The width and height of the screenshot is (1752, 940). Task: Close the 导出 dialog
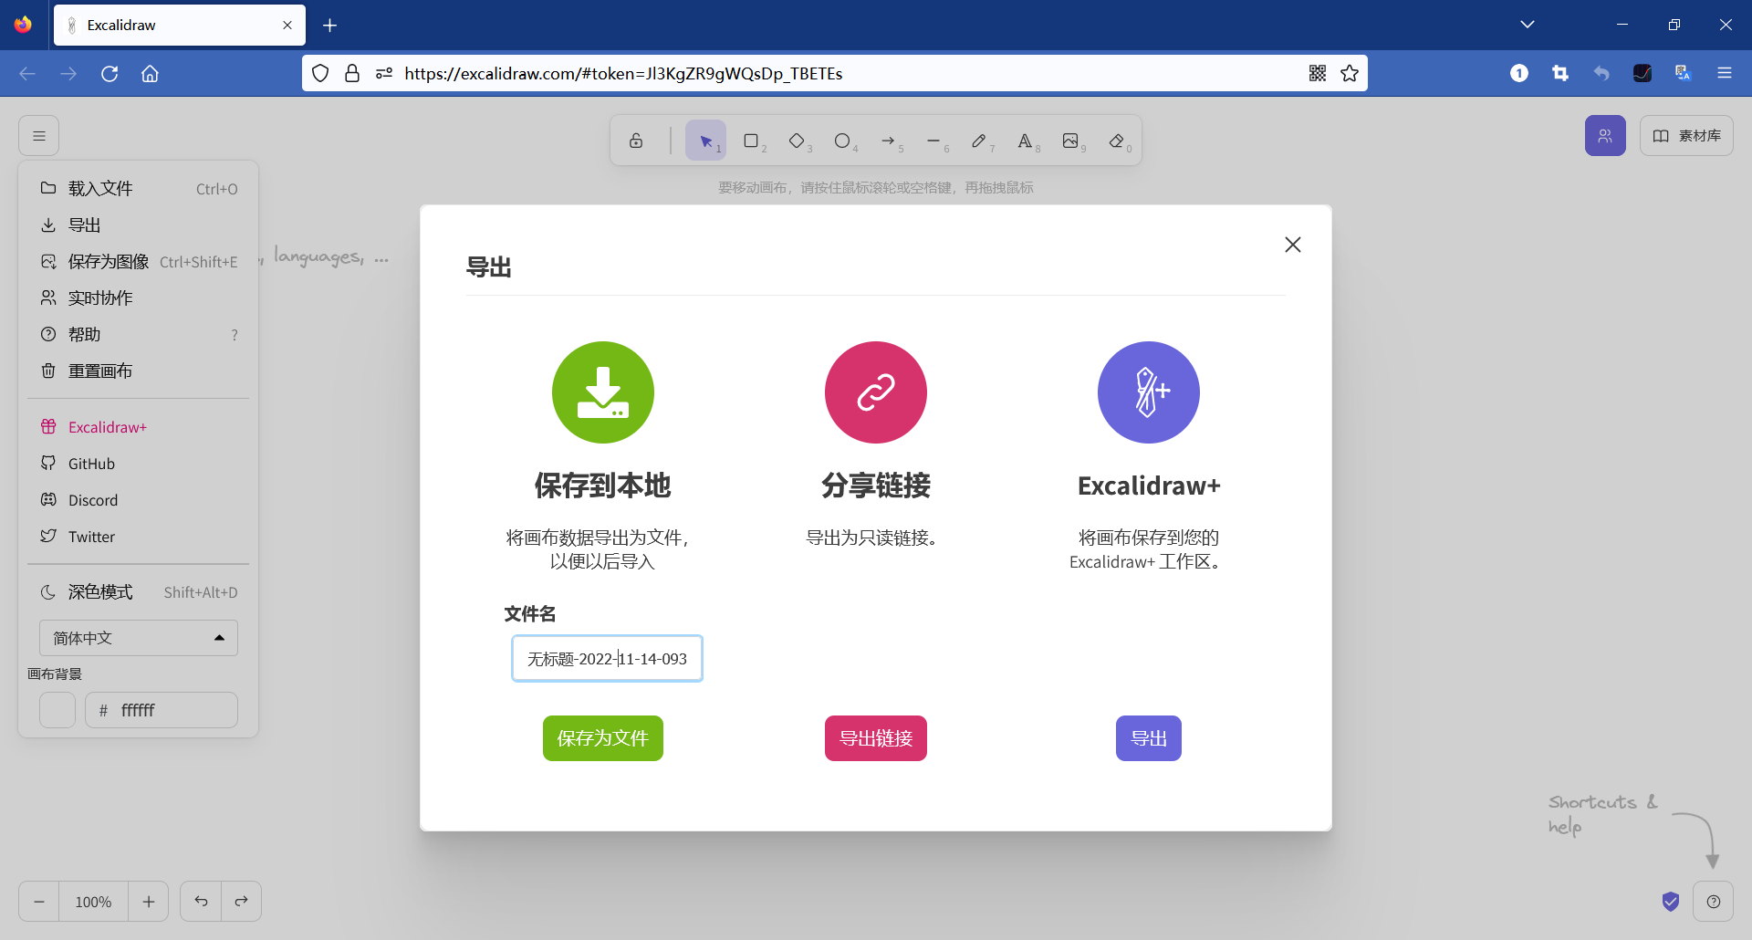pos(1293,245)
